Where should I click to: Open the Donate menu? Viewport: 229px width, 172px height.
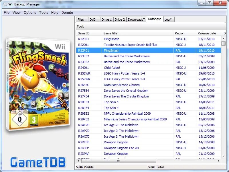coord(67,13)
